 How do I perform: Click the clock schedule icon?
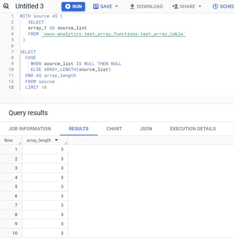(215, 7)
